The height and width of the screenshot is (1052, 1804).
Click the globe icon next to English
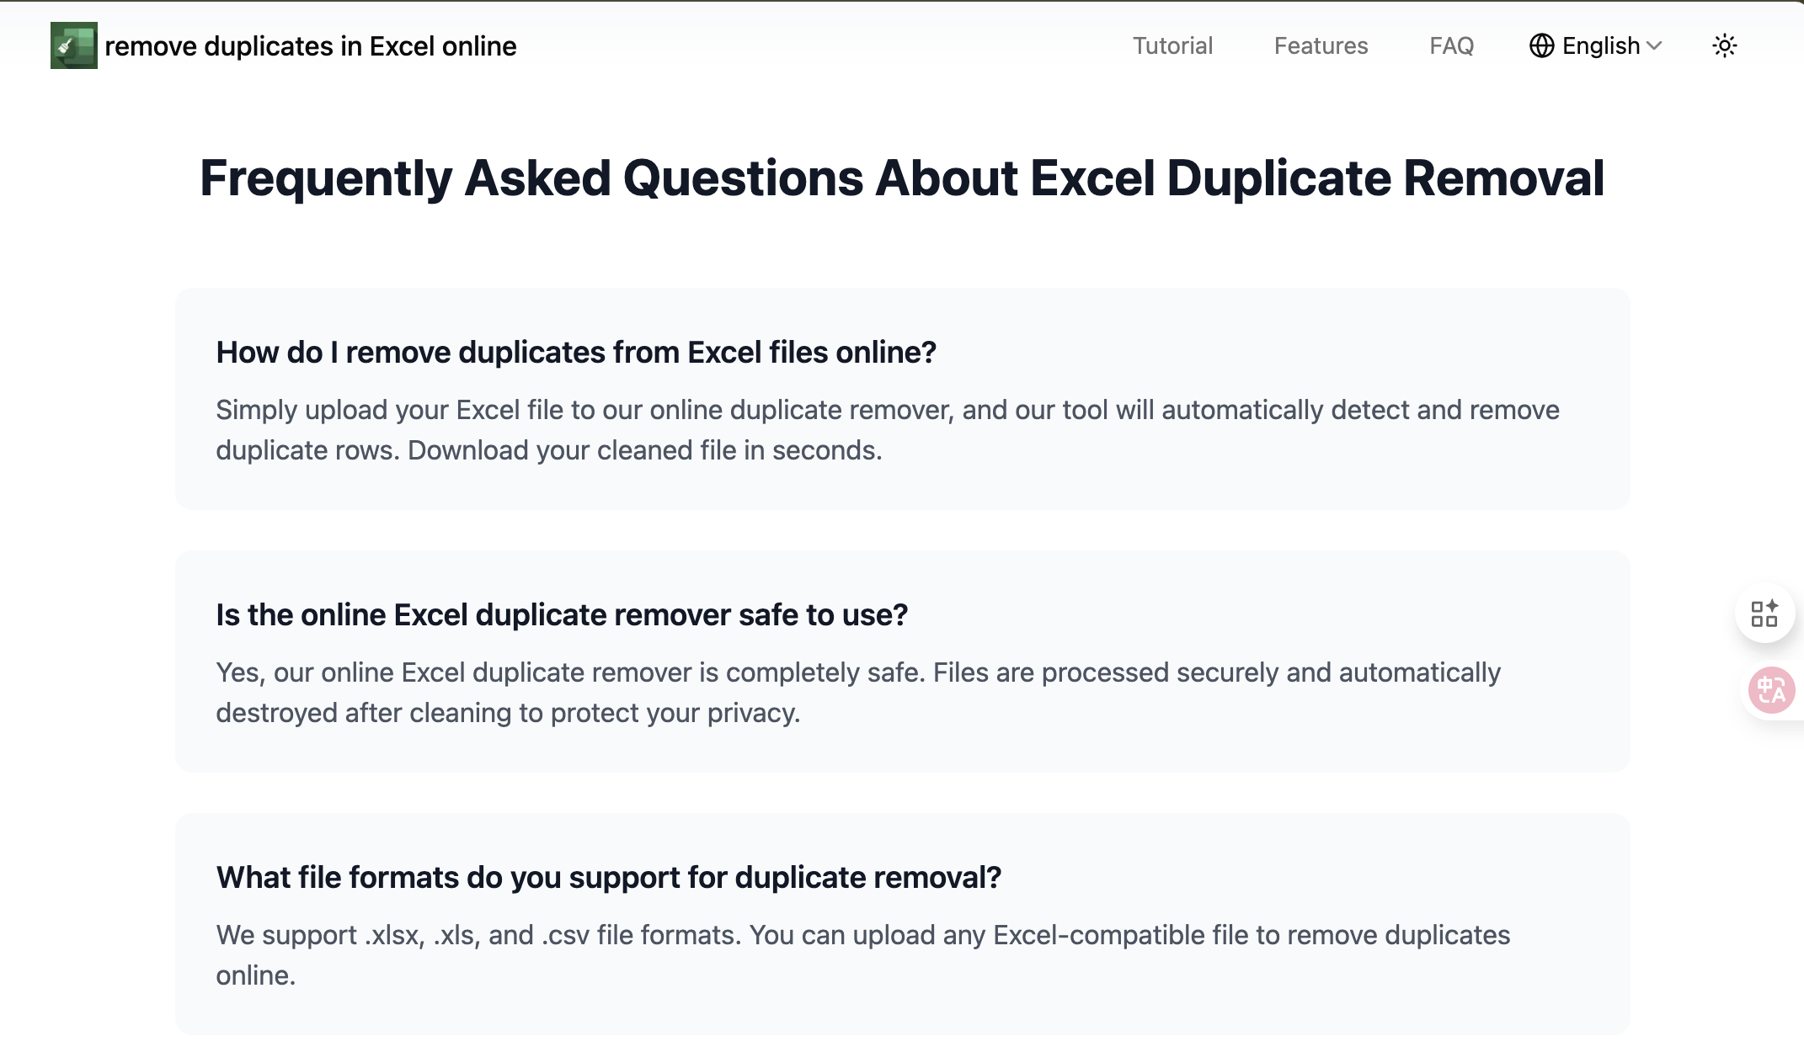pos(1542,45)
